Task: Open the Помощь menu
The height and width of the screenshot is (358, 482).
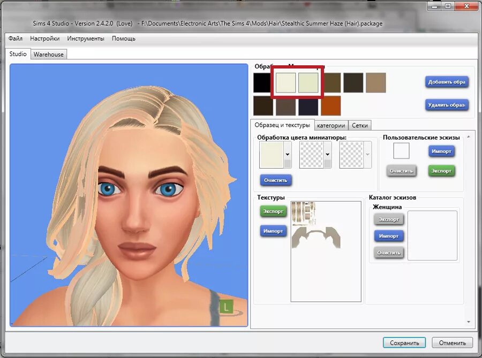Action: tap(124, 39)
